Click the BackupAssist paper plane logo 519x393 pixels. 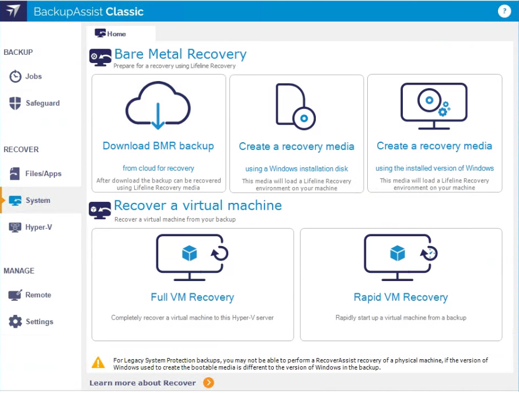13,11
